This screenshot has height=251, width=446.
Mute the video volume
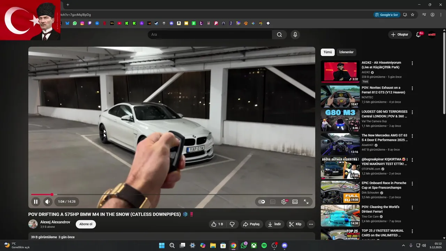click(x=47, y=201)
